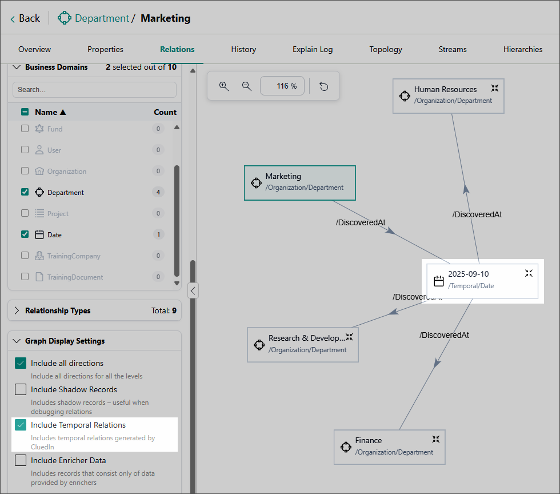The width and height of the screenshot is (560, 494).
Task: Enable Include Shadow Records checkbox
Action: (21, 389)
